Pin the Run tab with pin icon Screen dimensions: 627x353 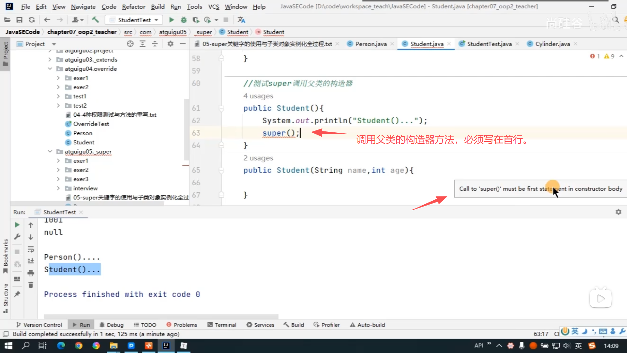[x=17, y=294]
